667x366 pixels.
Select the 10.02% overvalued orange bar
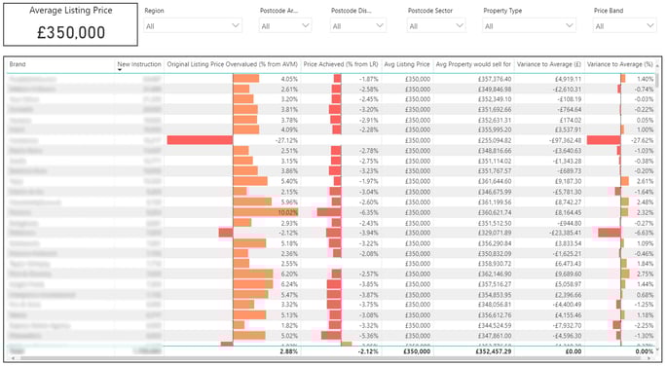266,212
